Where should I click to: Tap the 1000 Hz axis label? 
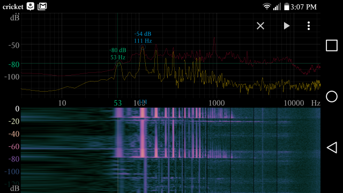pyautogui.click(x=217, y=103)
